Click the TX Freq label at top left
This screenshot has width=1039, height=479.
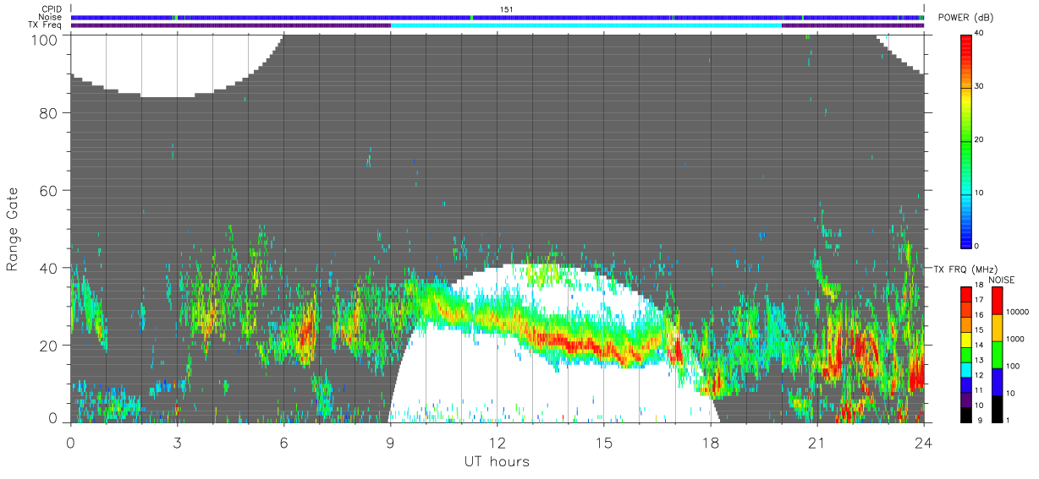pyautogui.click(x=44, y=25)
